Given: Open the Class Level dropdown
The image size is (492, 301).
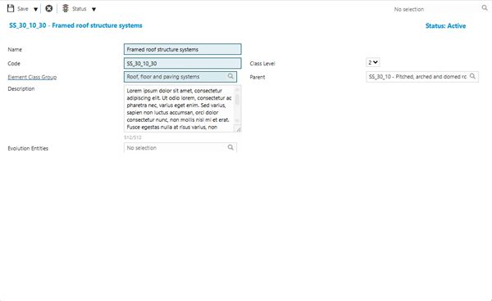Looking at the screenshot, I should [373, 62].
